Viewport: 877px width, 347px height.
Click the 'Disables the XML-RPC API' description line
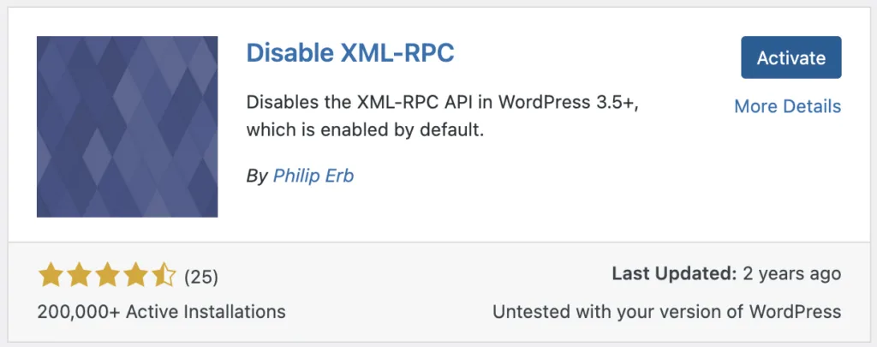coord(442,104)
